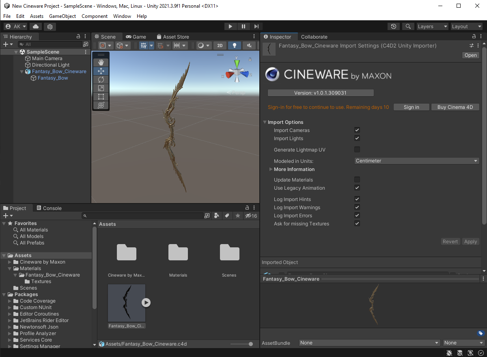Toggle the scene lighting bulb icon
Screen dimensions: 487x357
coord(234,45)
